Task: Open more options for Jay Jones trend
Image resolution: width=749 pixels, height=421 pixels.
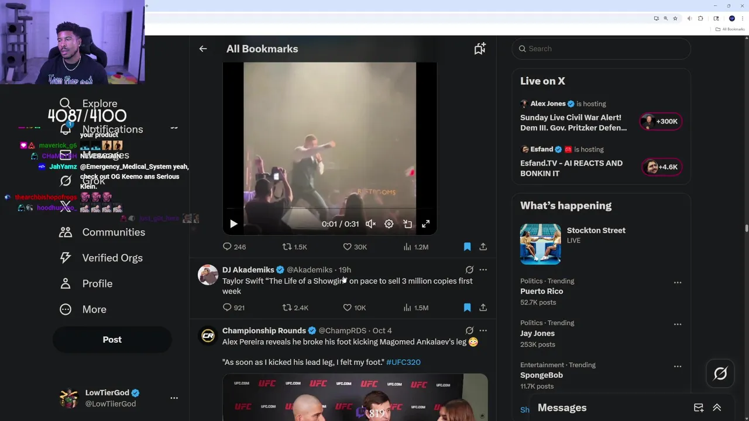Action: [677, 325]
